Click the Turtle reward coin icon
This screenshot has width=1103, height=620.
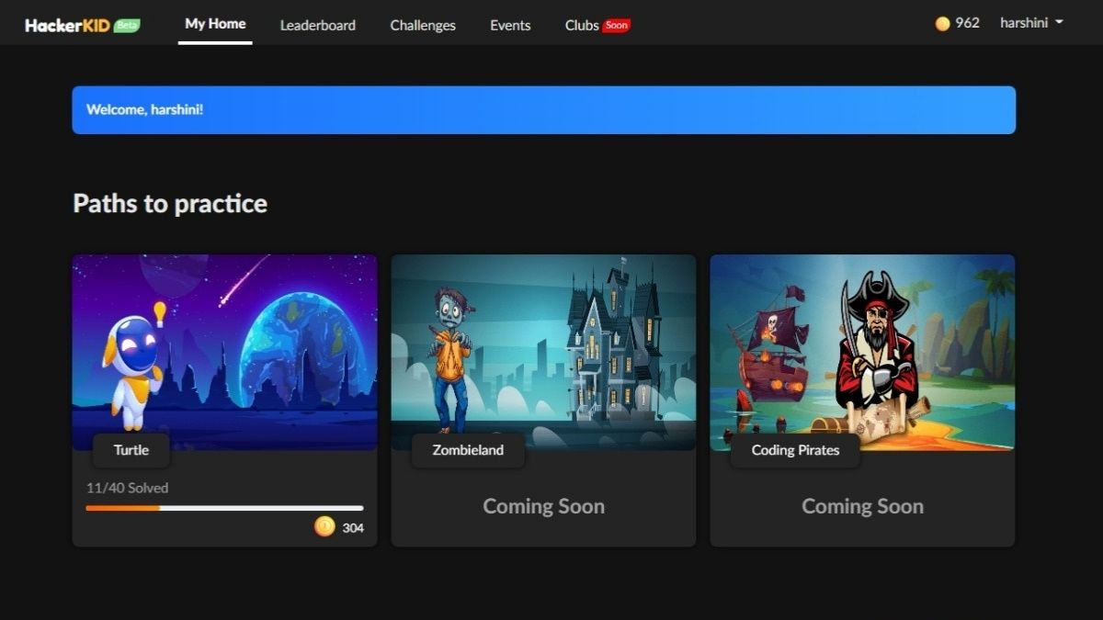[x=324, y=526]
